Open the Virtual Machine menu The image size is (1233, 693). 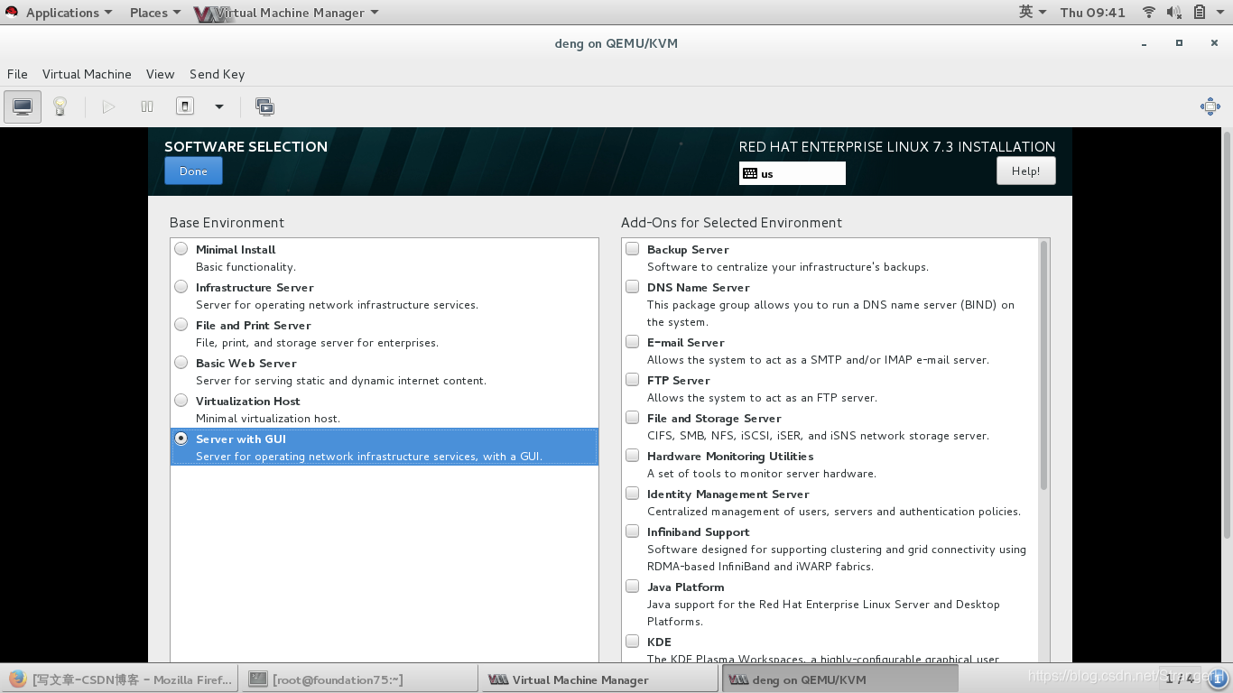coord(87,74)
